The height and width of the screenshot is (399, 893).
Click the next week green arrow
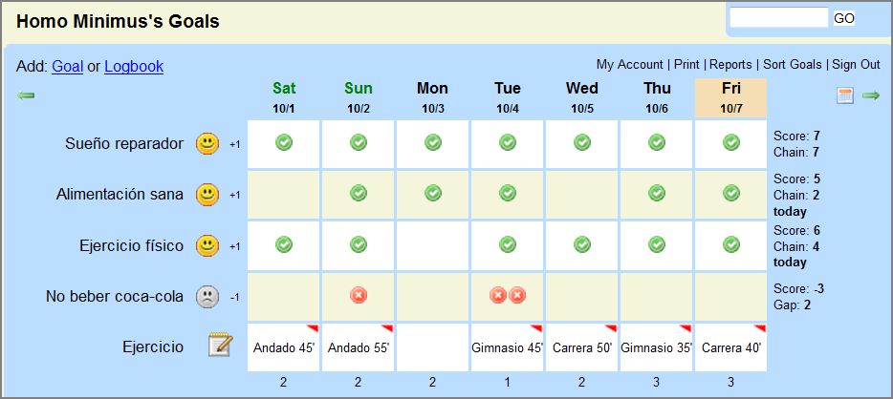click(870, 95)
